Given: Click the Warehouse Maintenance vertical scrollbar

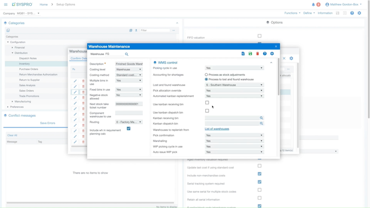Looking at the screenshot, I should click(x=278, y=77).
